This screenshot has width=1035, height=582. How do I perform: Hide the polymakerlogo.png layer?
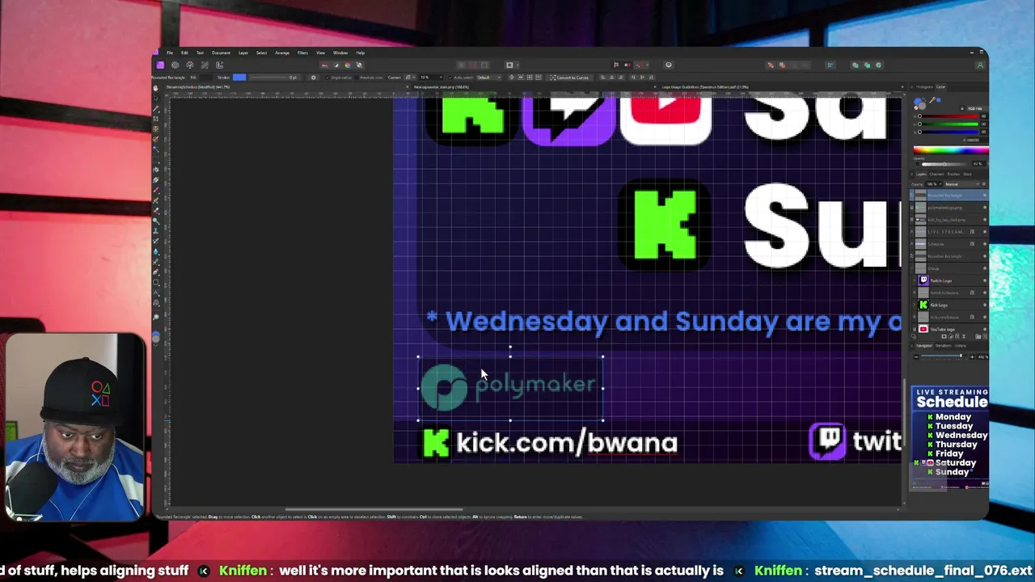click(x=984, y=208)
